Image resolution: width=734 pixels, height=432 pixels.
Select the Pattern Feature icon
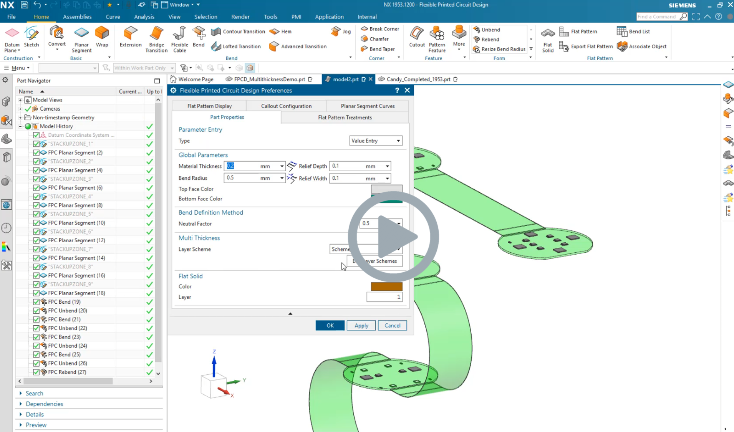437,39
